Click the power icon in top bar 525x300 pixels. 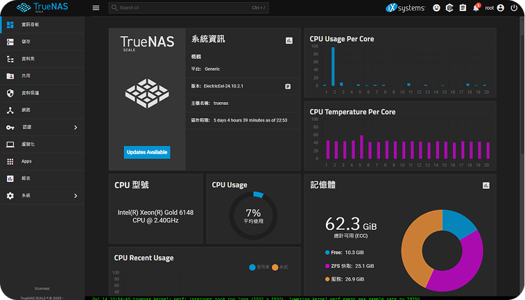pyautogui.click(x=514, y=8)
